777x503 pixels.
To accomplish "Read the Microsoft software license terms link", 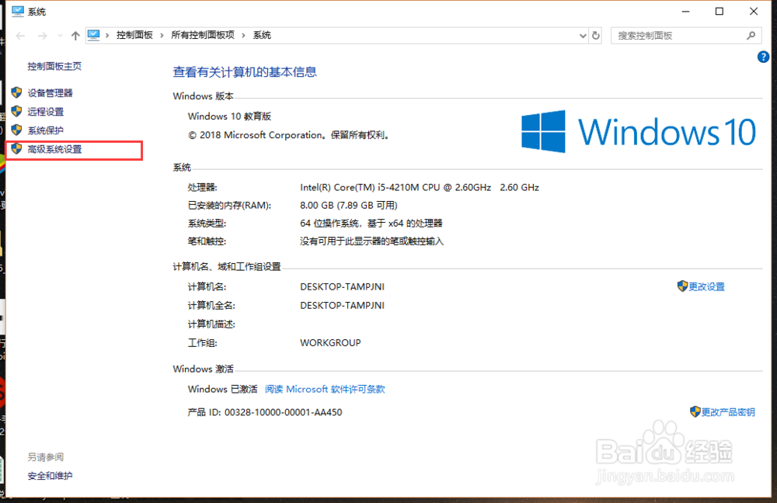I will [x=325, y=389].
